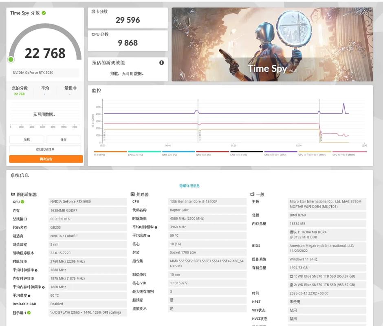Image resolution: width=383 pixels, height=326 pixels.
Task: Click 2760 MHz (2295 MHz) value
Action: (x=88, y=262)
